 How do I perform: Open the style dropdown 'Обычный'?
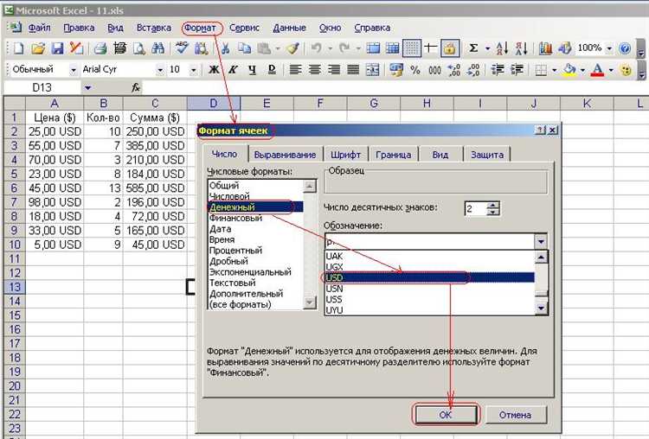pos(74,70)
